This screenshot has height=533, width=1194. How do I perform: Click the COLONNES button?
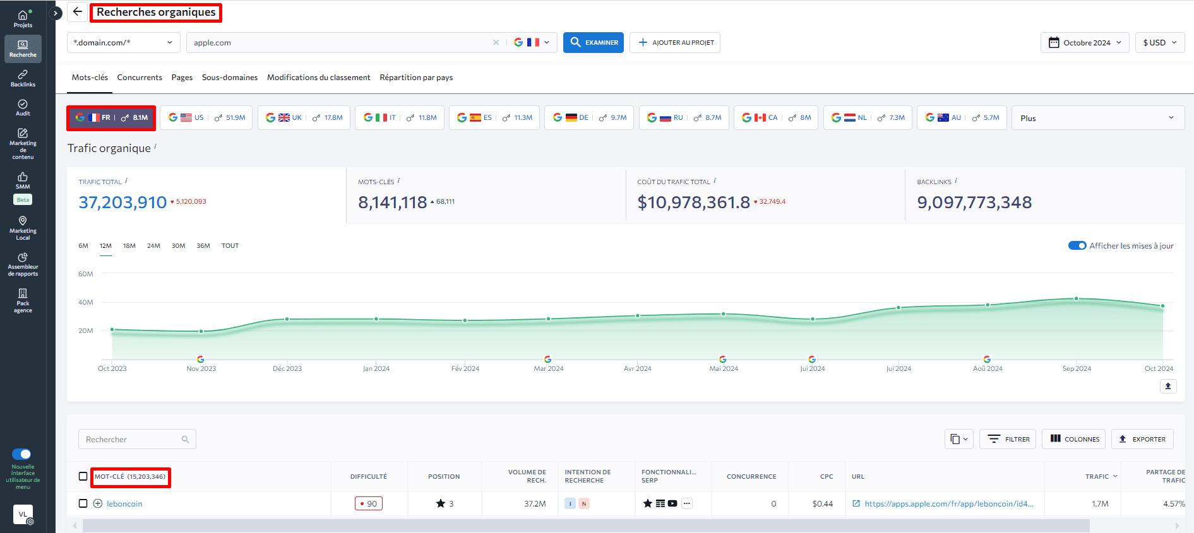pyautogui.click(x=1073, y=439)
